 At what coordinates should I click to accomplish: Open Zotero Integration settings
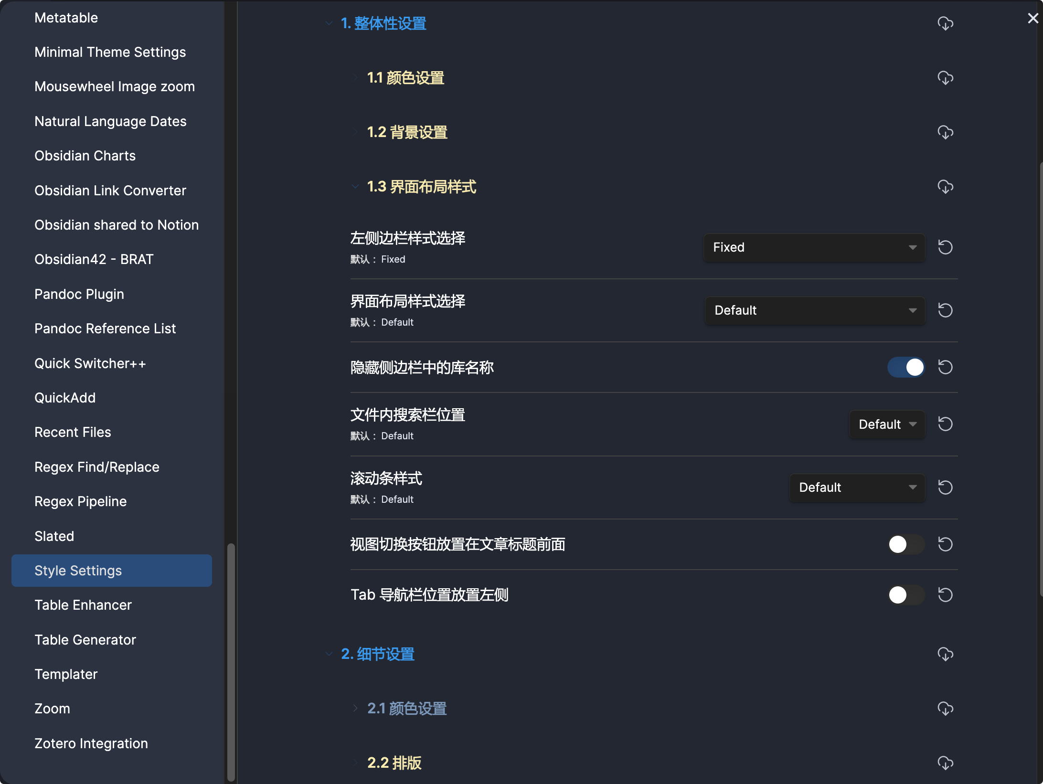click(91, 743)
